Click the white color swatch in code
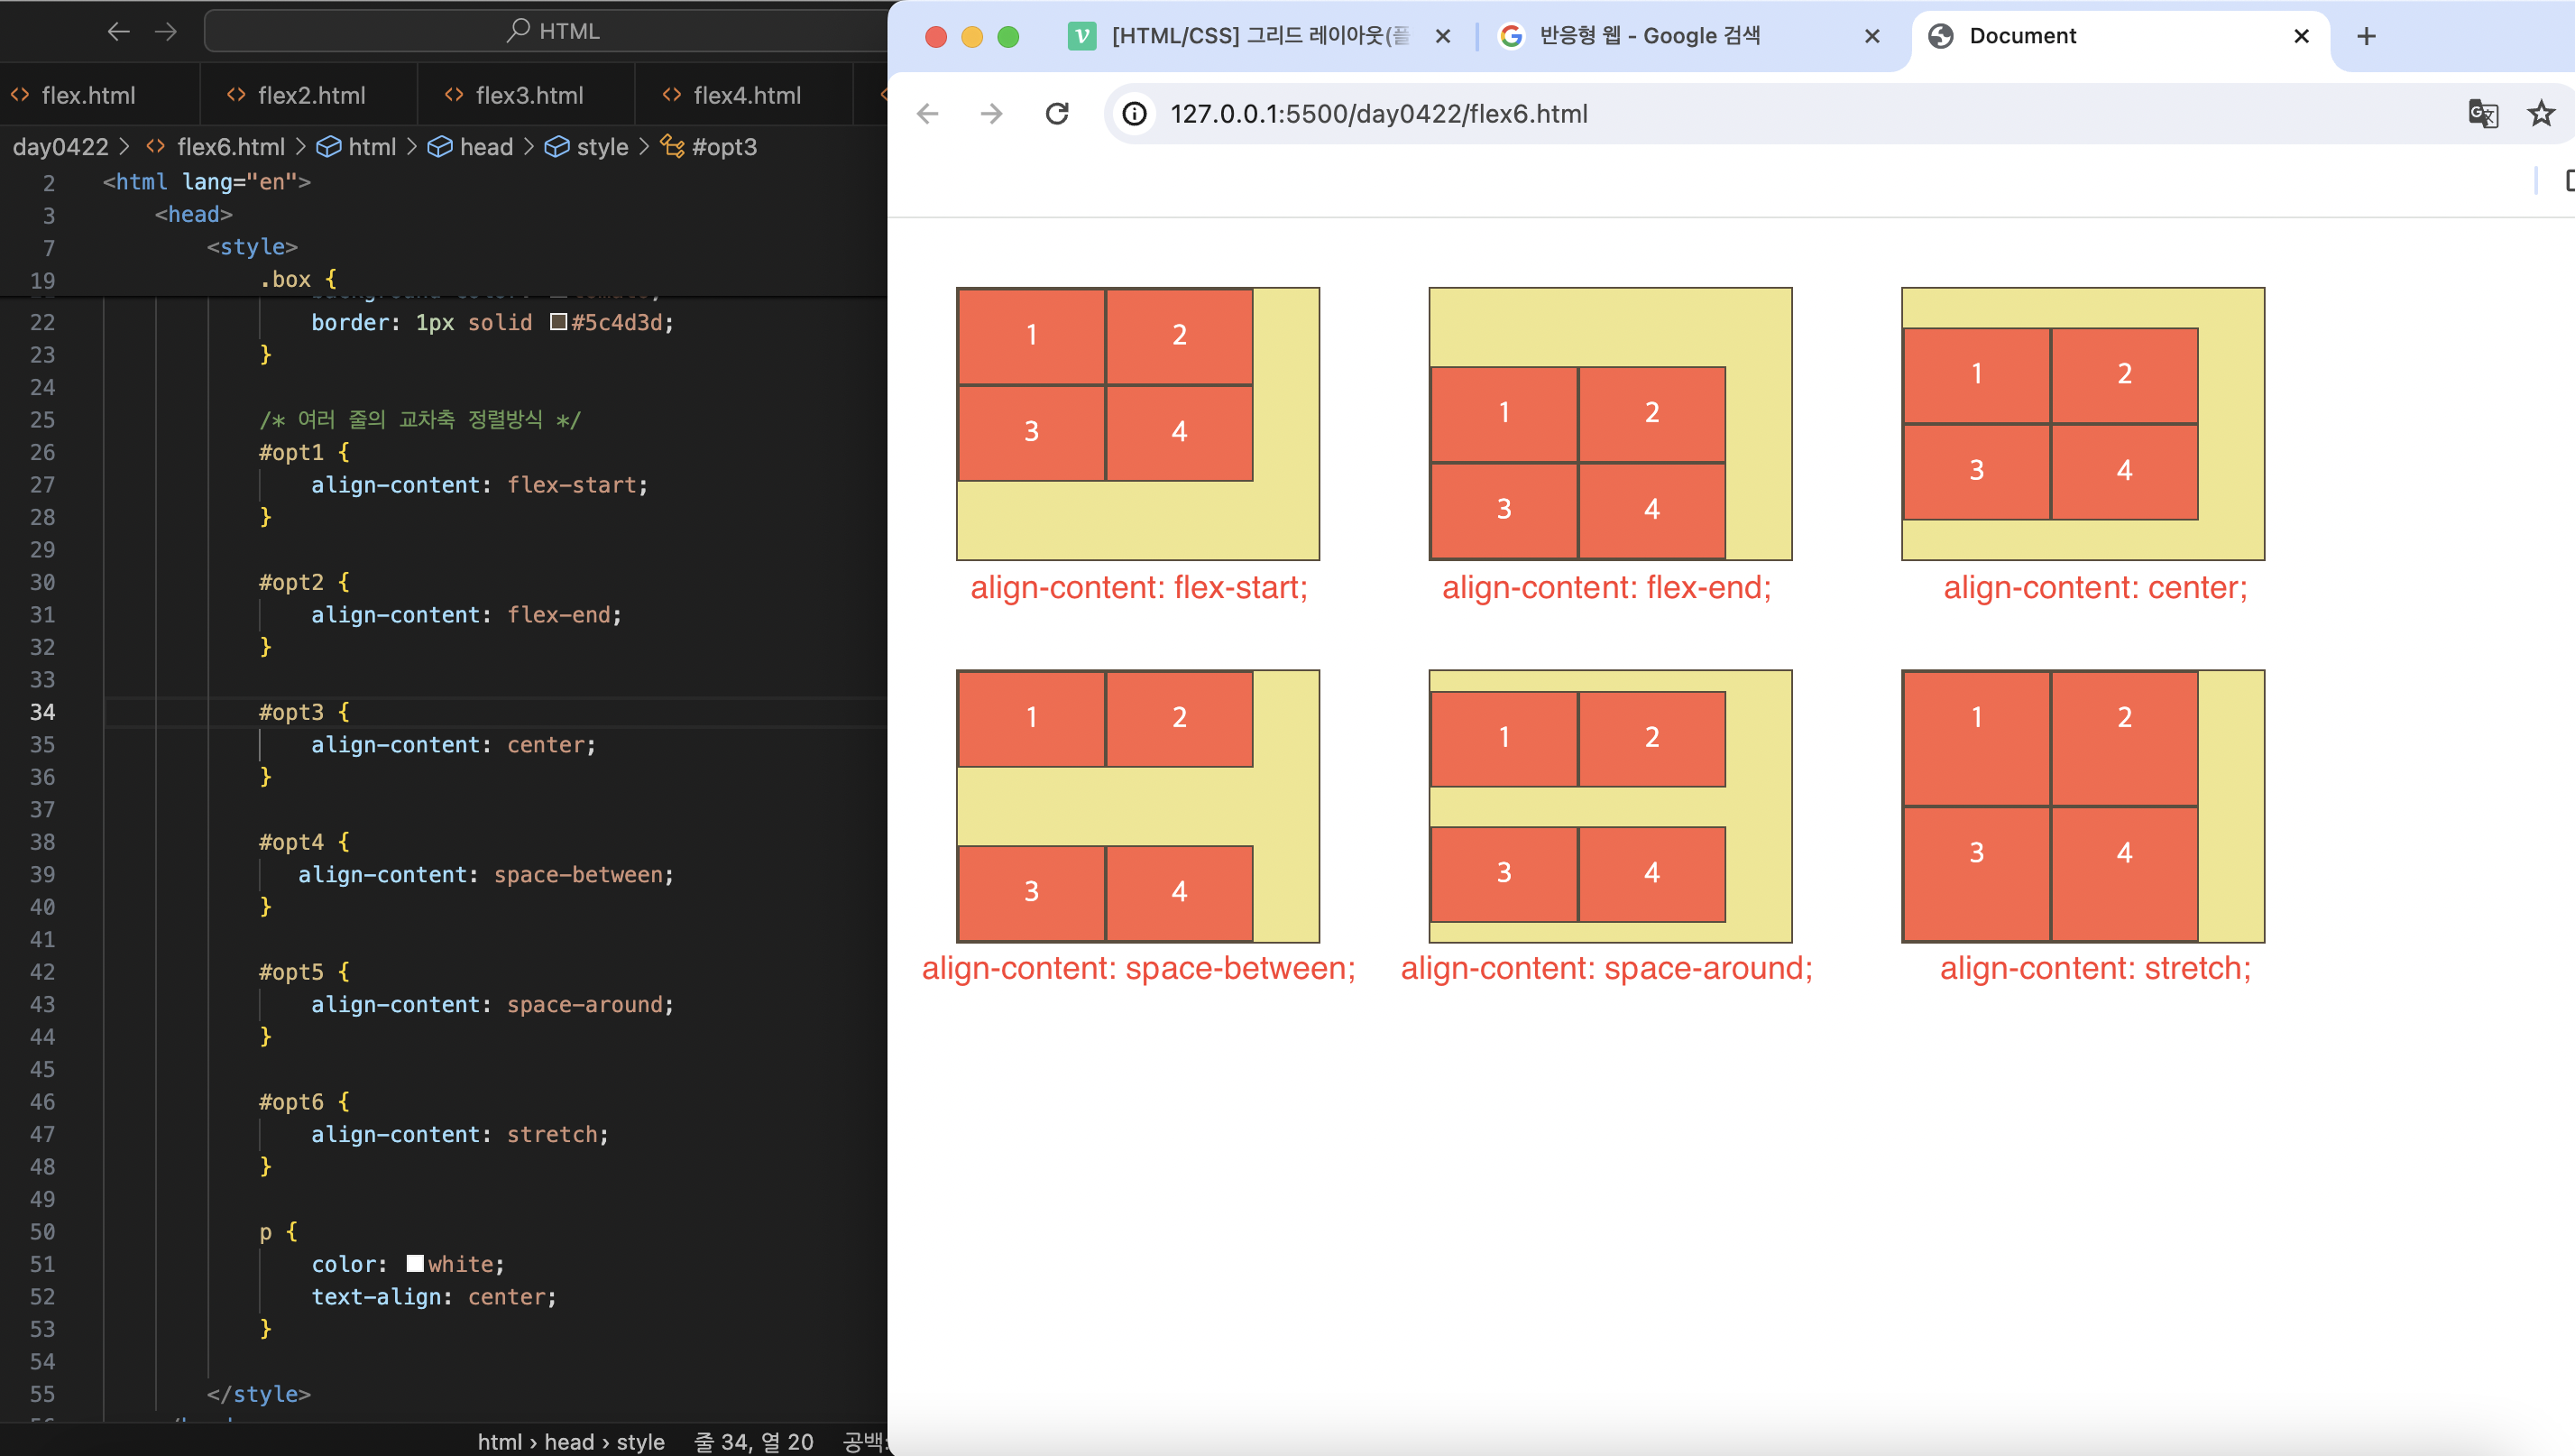Image resolution: width=2575 pixels, height=1456 pixels. click(415, 1264)
